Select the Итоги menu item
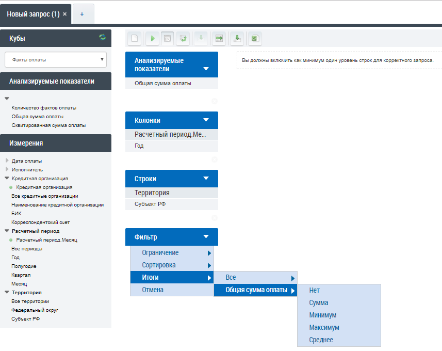 pos(172,277)
